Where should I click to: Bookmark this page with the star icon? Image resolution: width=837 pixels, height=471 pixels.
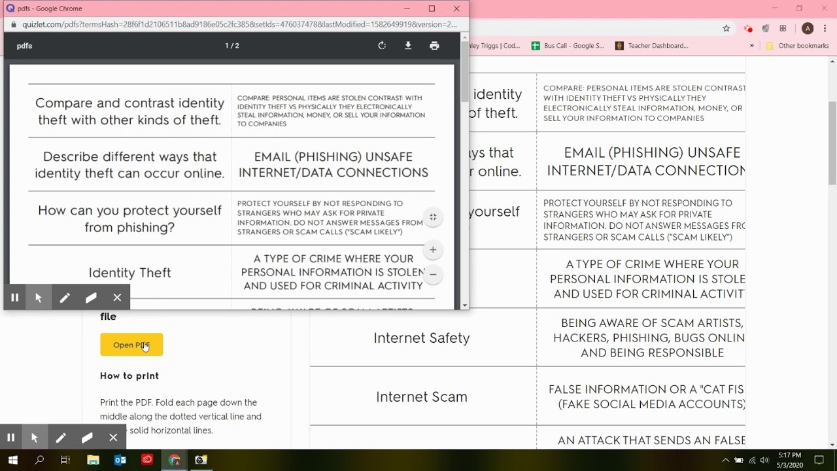pyautogui.click(x=726, y=28)
